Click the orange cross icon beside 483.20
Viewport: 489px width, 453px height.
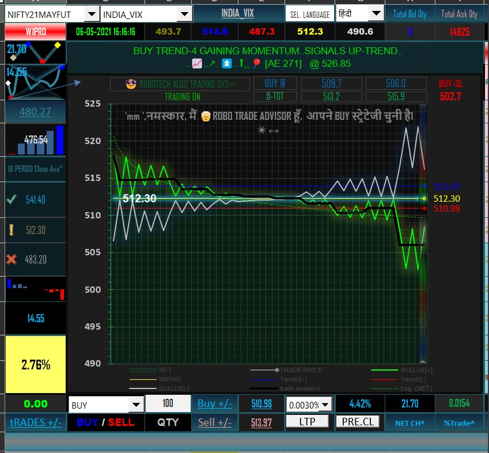12,259
